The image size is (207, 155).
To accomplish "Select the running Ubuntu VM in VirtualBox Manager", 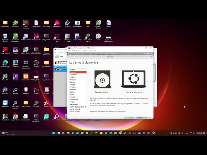I will 60,68.
